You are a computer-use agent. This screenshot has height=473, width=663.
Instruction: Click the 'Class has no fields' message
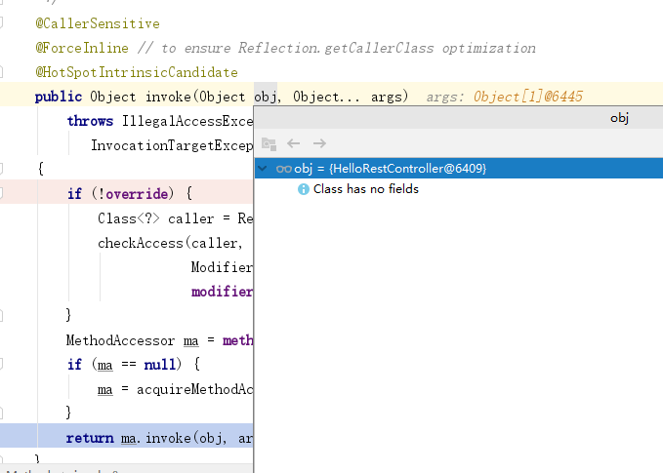tap(365, 189)
